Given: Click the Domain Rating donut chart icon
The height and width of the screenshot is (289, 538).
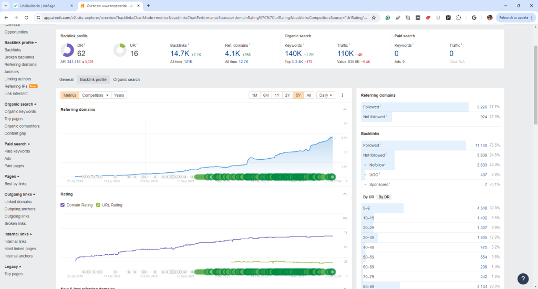Looking at the screenshot, I should click(67, 50).
